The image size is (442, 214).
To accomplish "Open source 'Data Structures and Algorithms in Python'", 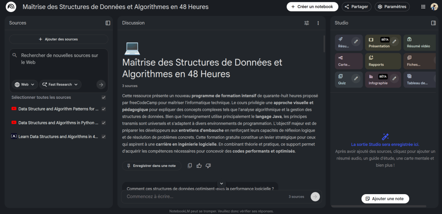I will click(x=58, y=123).
